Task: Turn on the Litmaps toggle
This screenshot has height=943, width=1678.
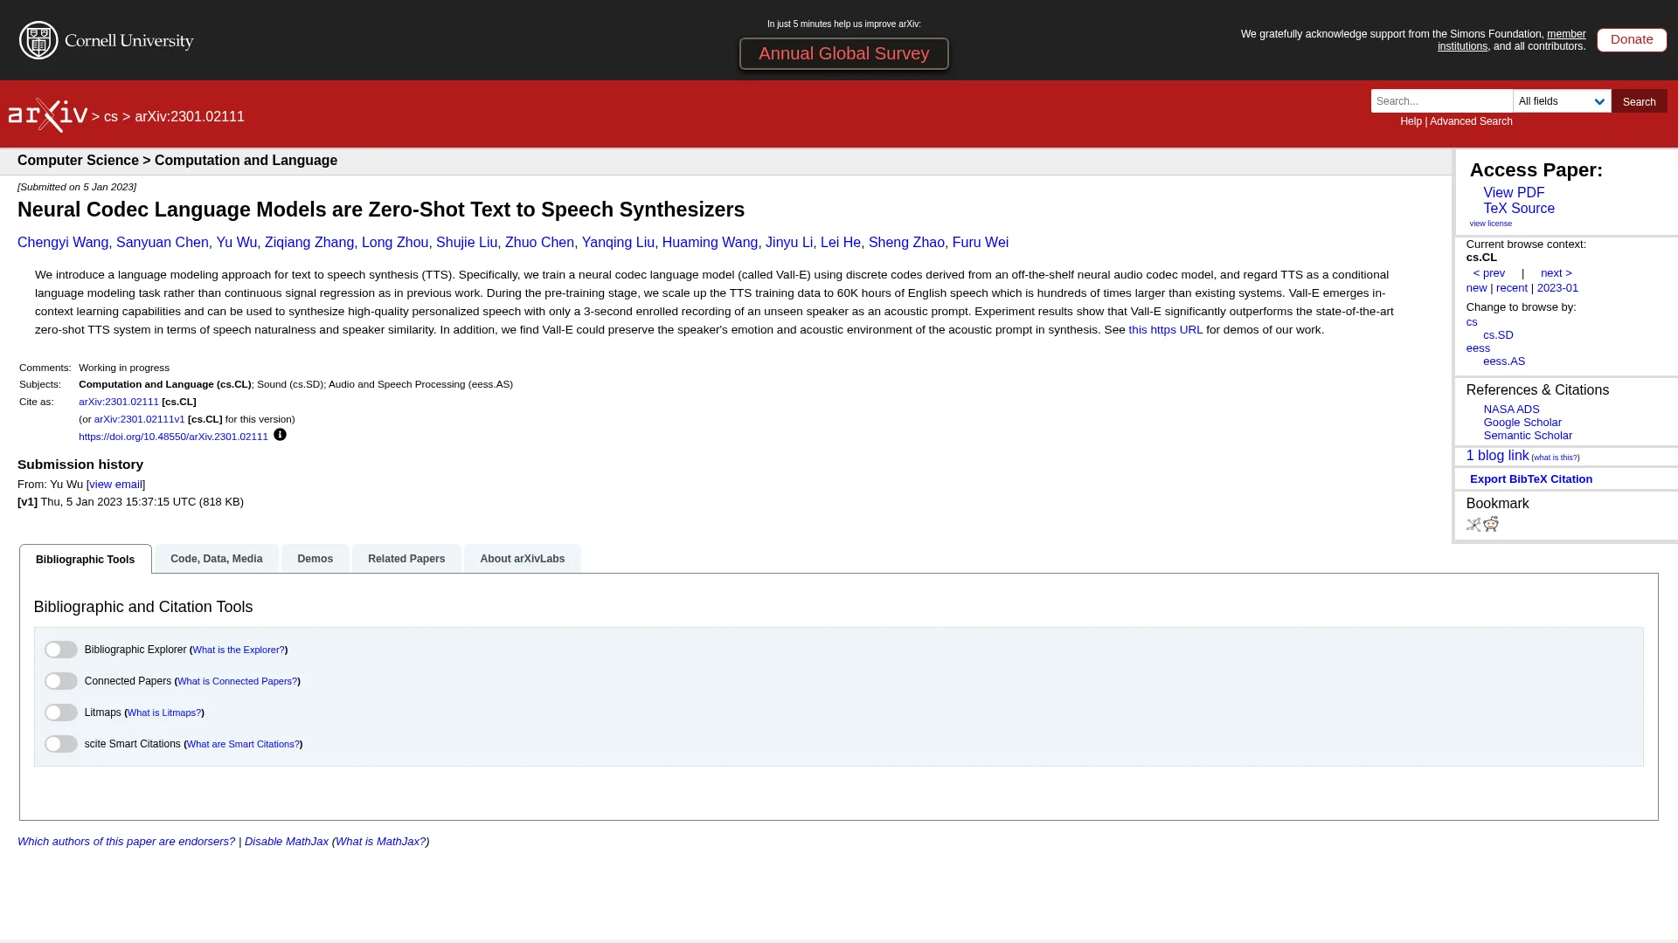Action: click(x=61, y=712)
